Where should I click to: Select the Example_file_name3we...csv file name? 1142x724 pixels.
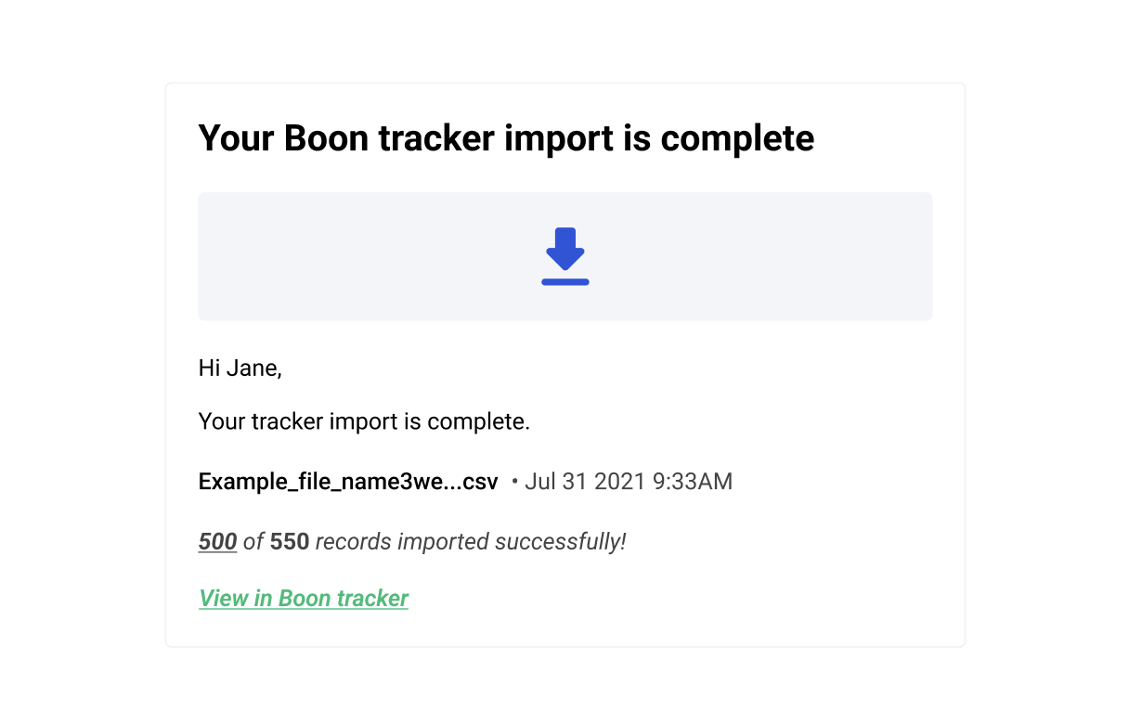click(348, 482)
